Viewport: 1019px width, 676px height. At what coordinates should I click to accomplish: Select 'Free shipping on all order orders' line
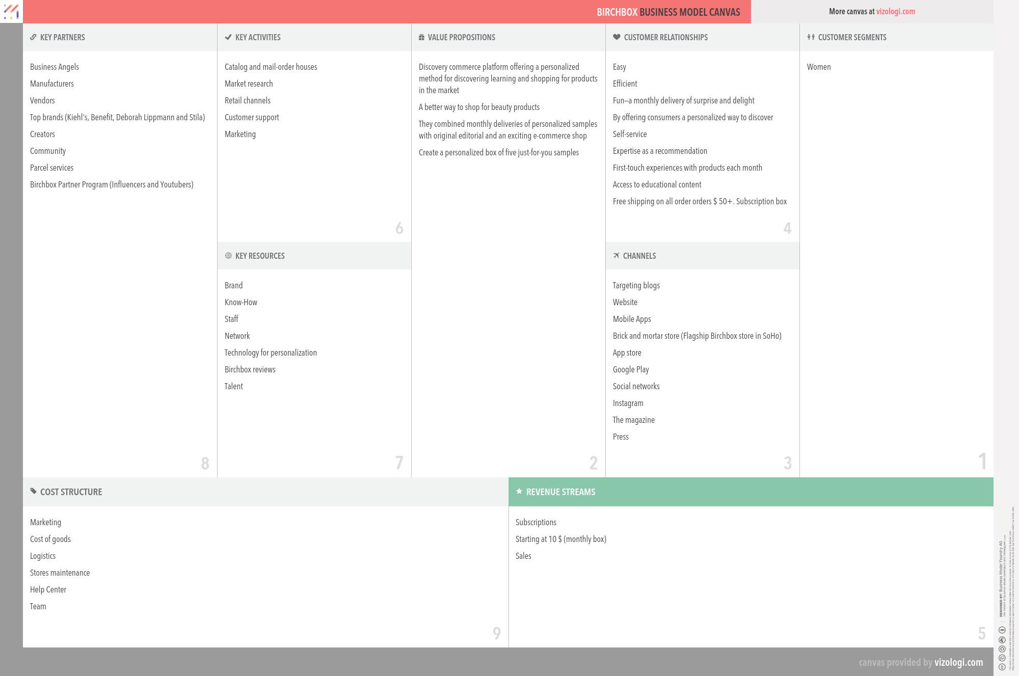pyautogui.click(x=700, y=201)
